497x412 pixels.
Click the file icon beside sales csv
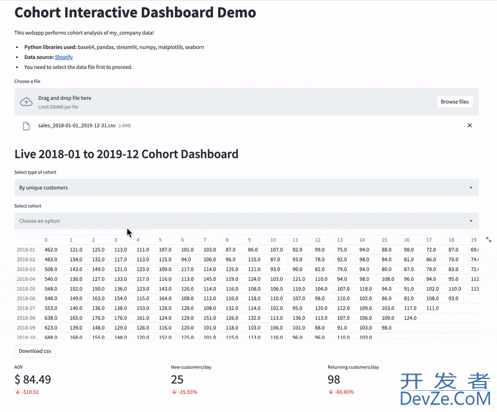point(26,126)
